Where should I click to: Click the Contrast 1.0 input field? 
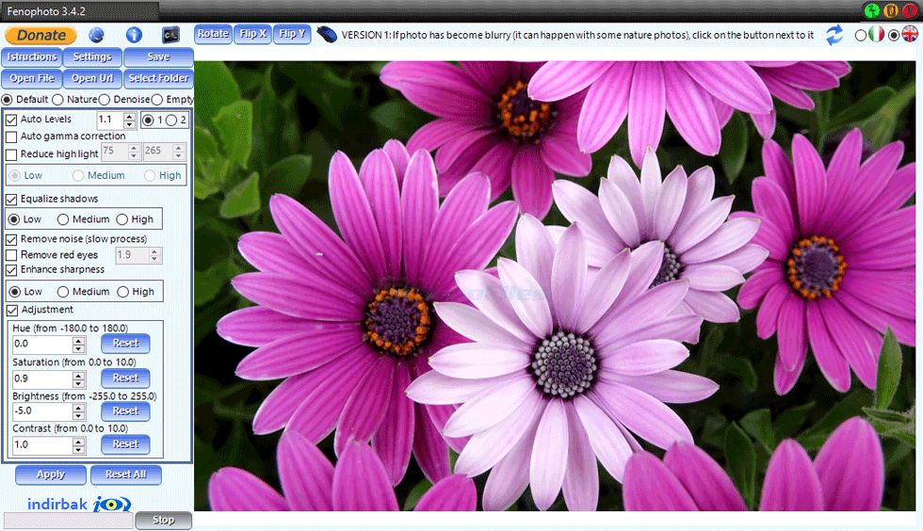pyautogui.click(x=42, y=445)
